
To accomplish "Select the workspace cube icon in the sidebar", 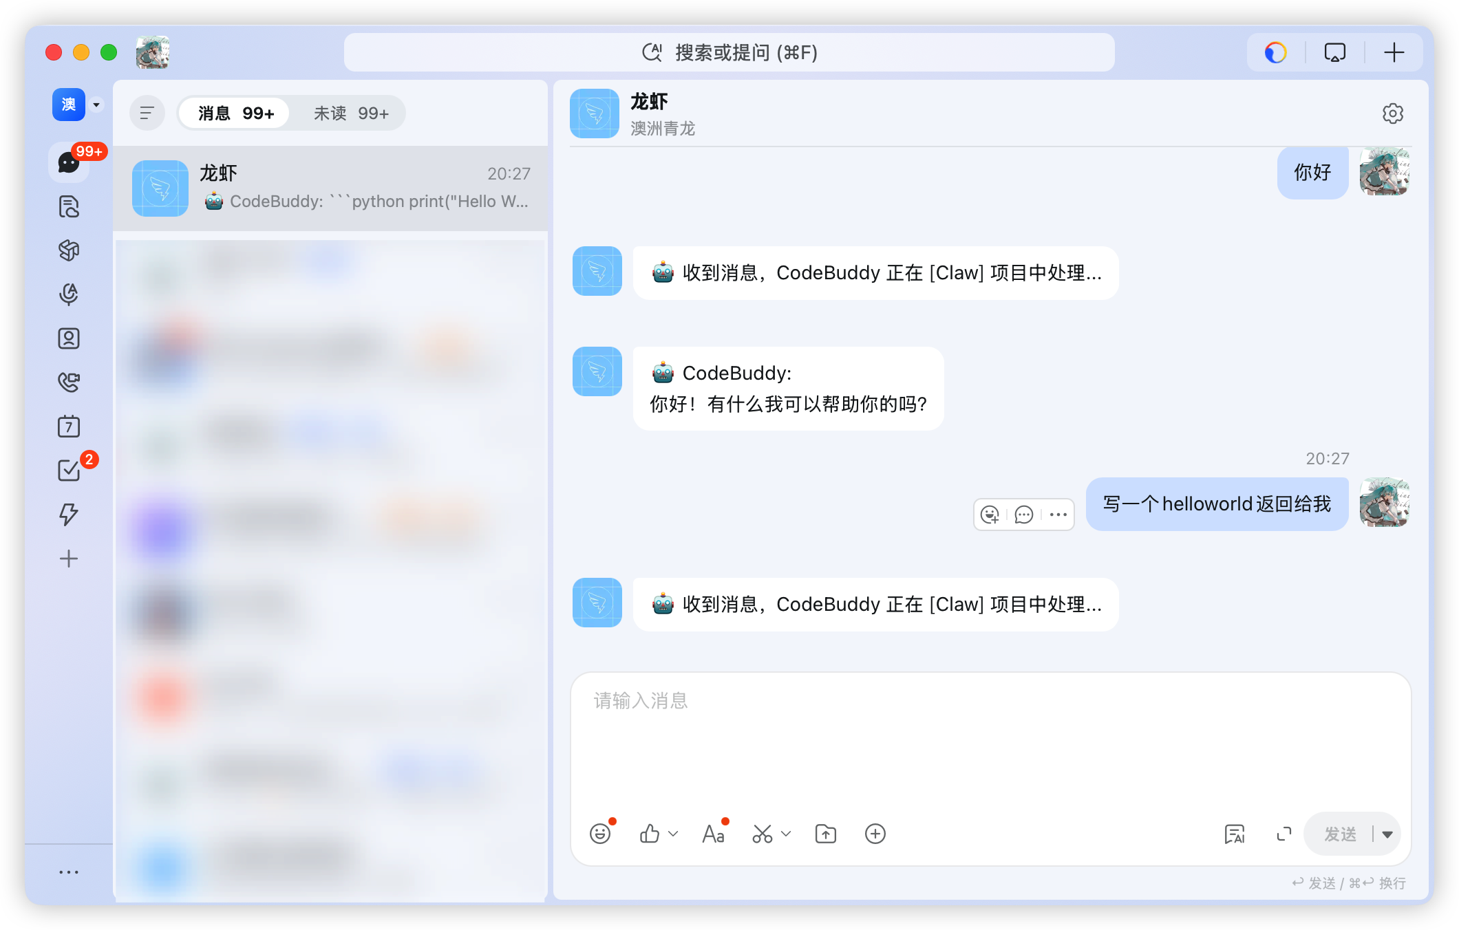I will coord(68,250).
